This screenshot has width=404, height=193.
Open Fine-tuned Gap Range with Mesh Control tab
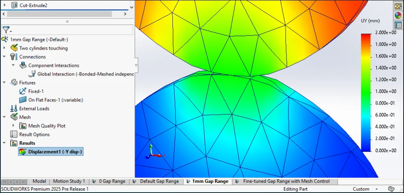tap(286, 181)
